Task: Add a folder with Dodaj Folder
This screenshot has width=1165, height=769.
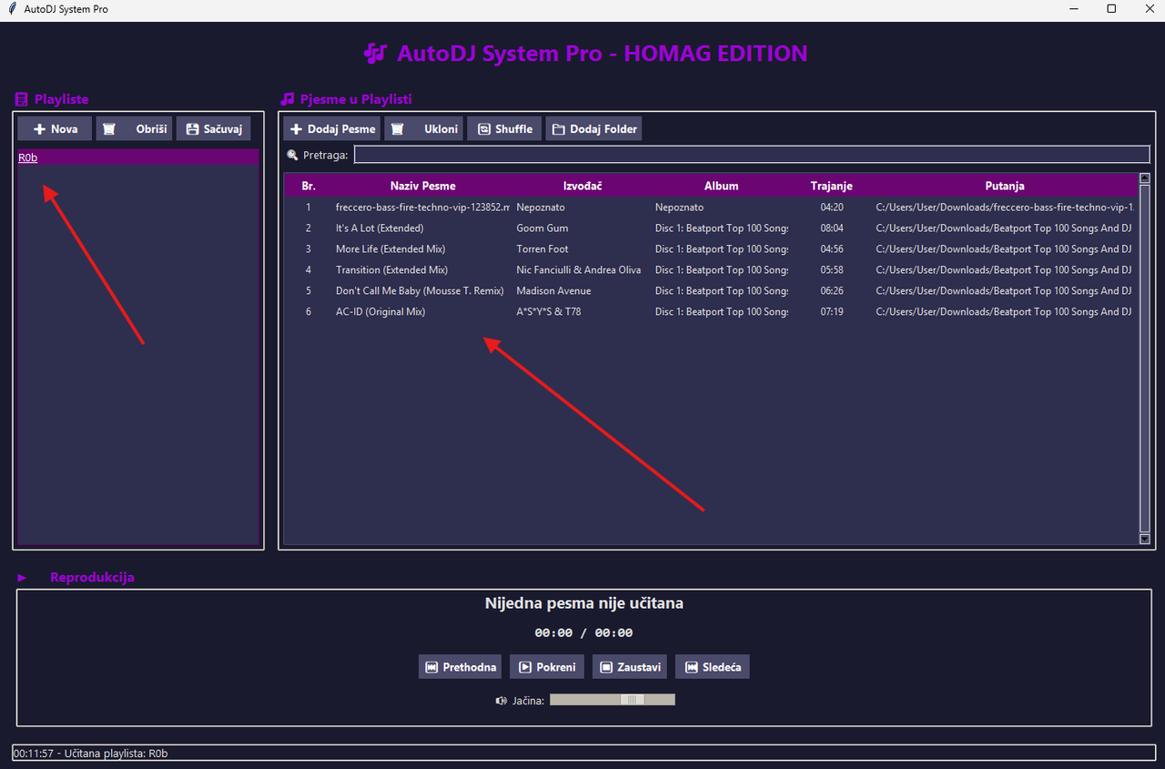Action: click(593, 129)
